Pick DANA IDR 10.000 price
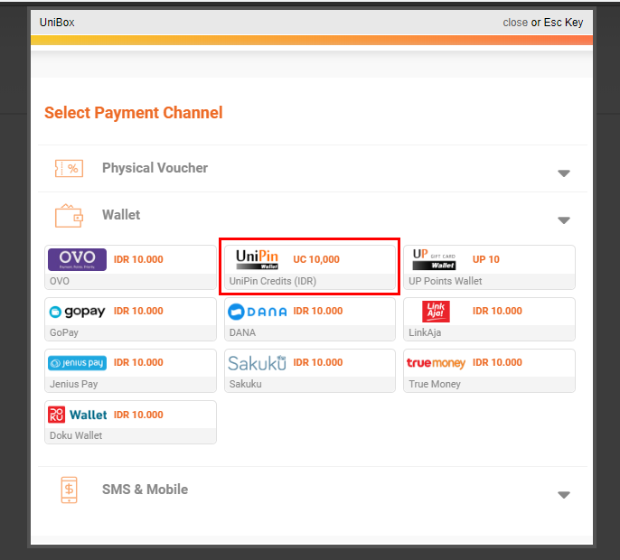The width and height of the screenshot is (620, 560). 318,311
